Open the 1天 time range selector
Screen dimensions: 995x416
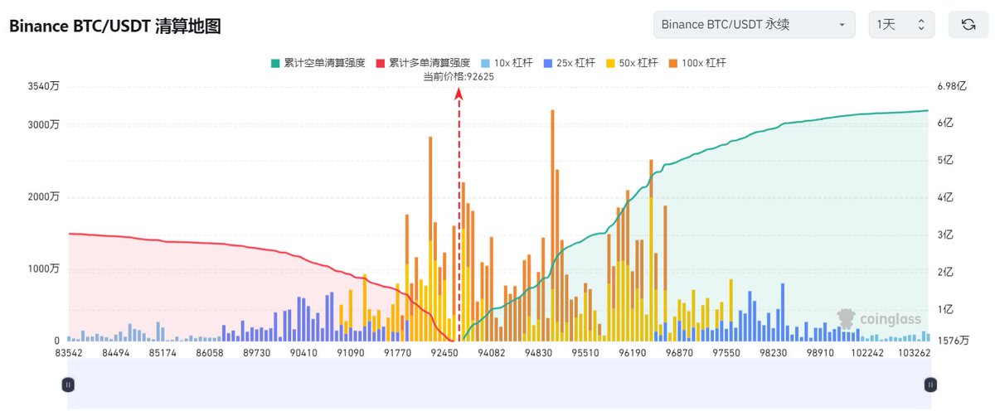[901, 25]
